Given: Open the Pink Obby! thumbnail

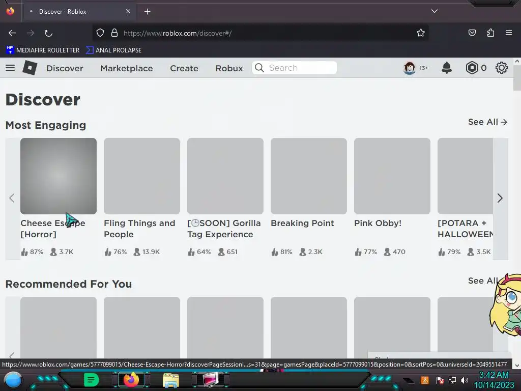Looking at the screenshot, I should coord(392,176).
